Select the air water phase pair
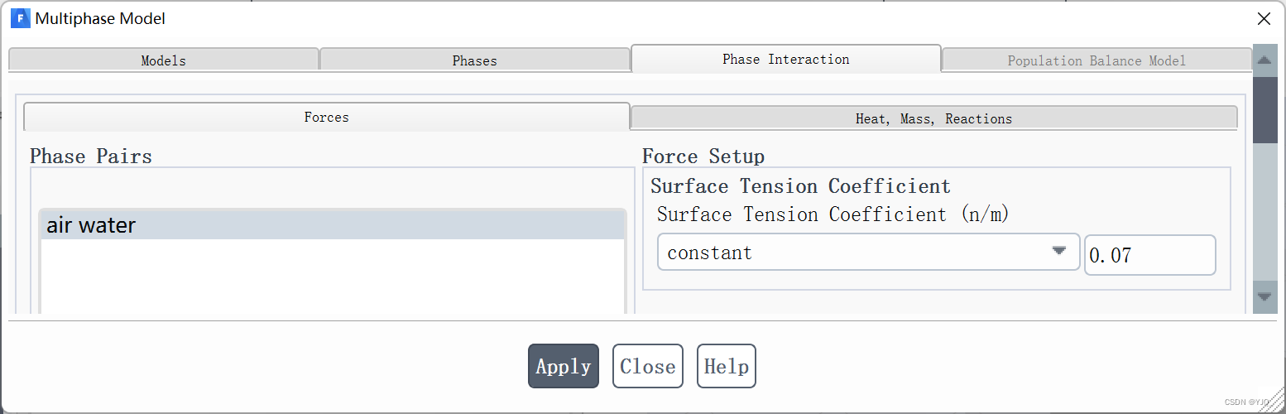The width and height of the screenshot is (1286, 414). (x=333, y=225)
